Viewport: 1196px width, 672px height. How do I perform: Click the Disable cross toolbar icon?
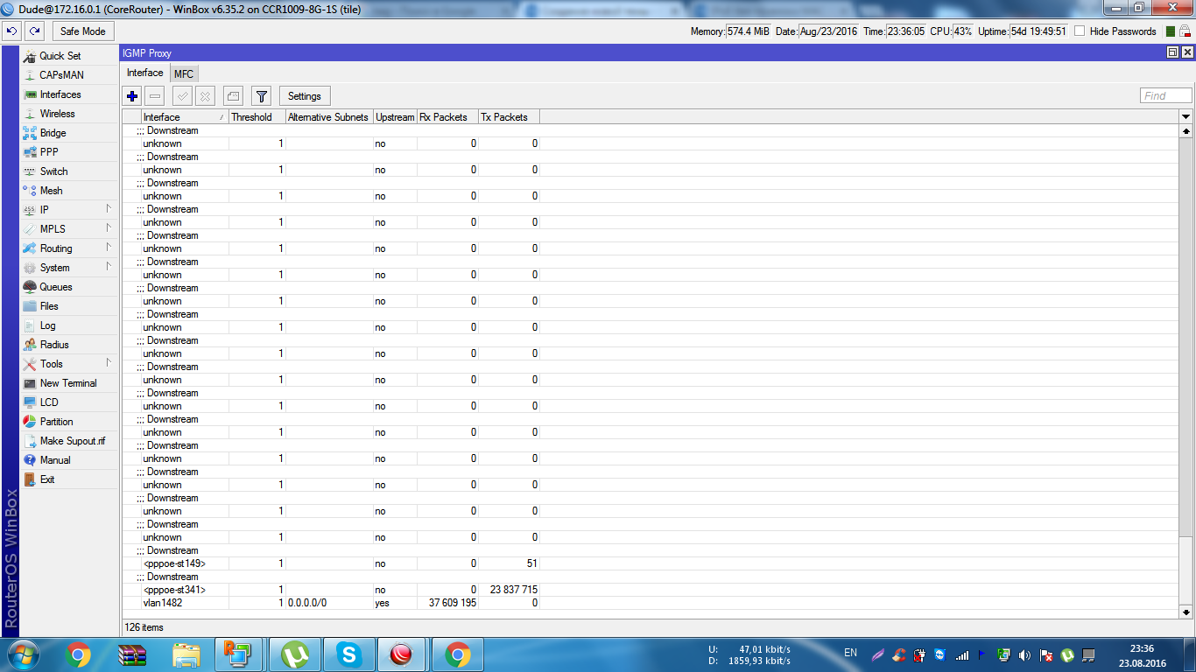(x=205, y=96)
